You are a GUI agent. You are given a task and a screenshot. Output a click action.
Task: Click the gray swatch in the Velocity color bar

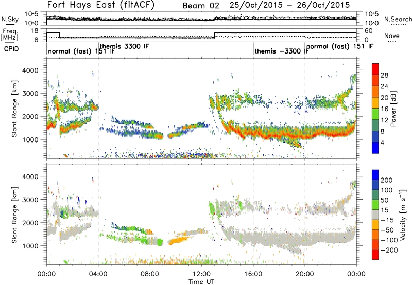tap(375, 215)
